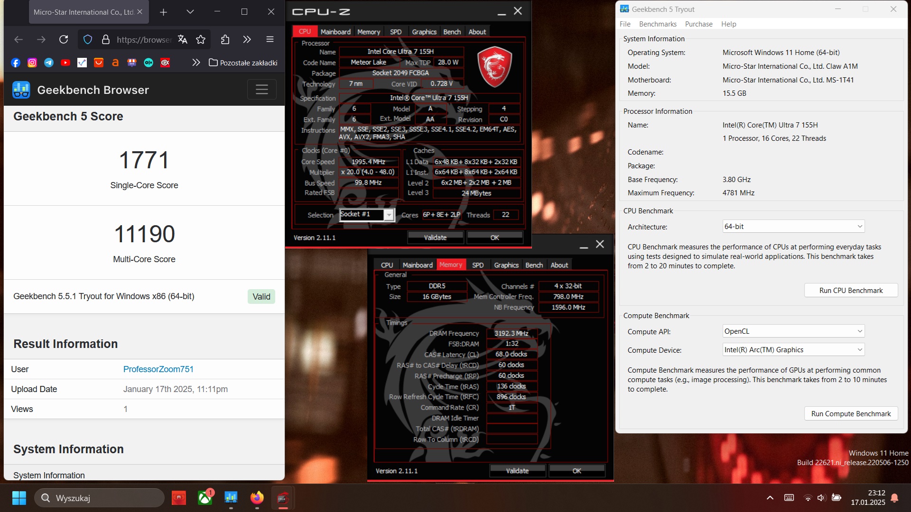
Task: Expand the Compute Device Arc Graphics dropdown
Action: pyautogui.click(x=793, y=350)
